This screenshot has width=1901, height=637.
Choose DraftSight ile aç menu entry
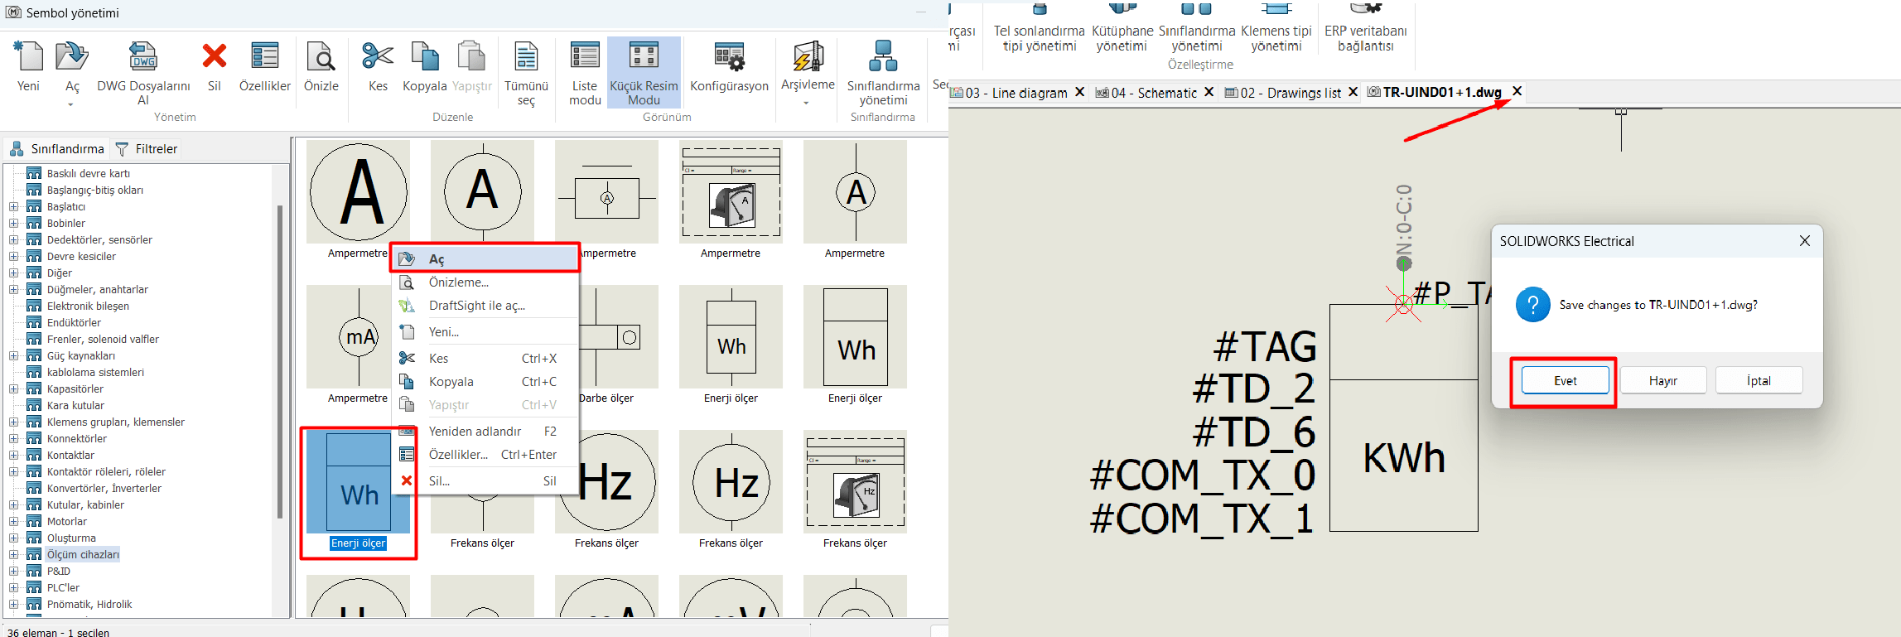pyautogui.click(x=485, y=305)
